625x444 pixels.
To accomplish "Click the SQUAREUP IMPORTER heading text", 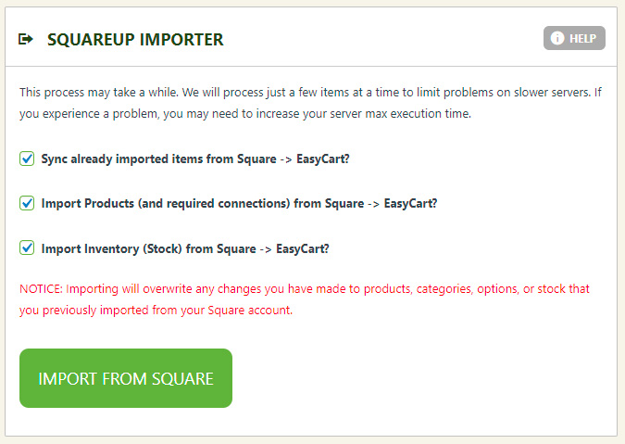I will tap(135, 40).
